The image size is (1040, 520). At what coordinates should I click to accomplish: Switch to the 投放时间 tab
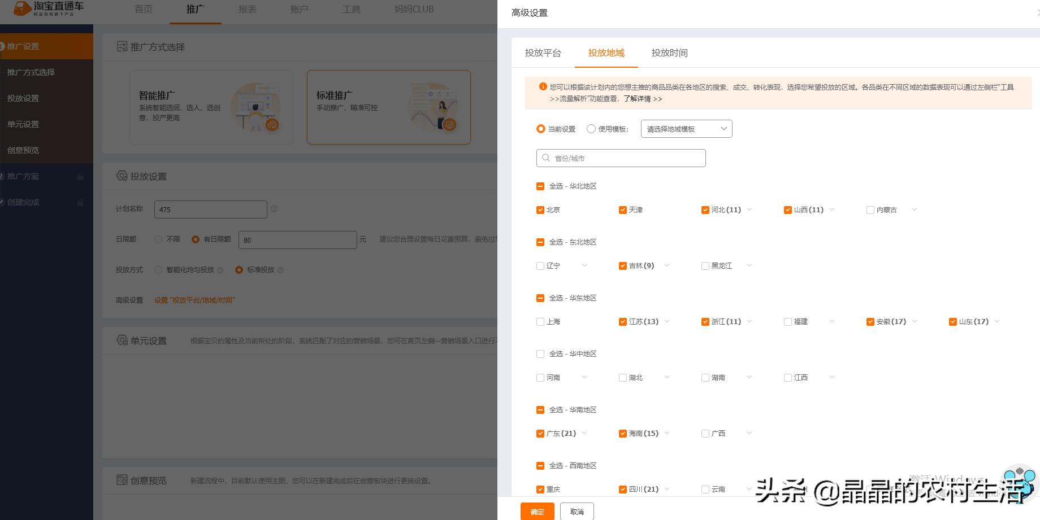pos(669,53)
